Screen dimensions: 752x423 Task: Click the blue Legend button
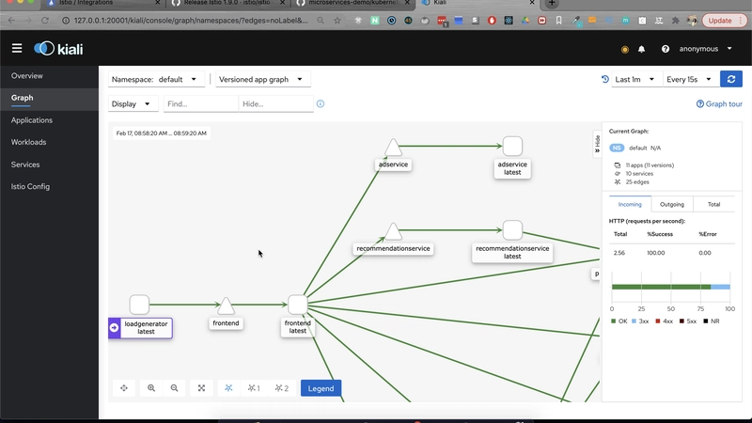[x=321, y=387]
